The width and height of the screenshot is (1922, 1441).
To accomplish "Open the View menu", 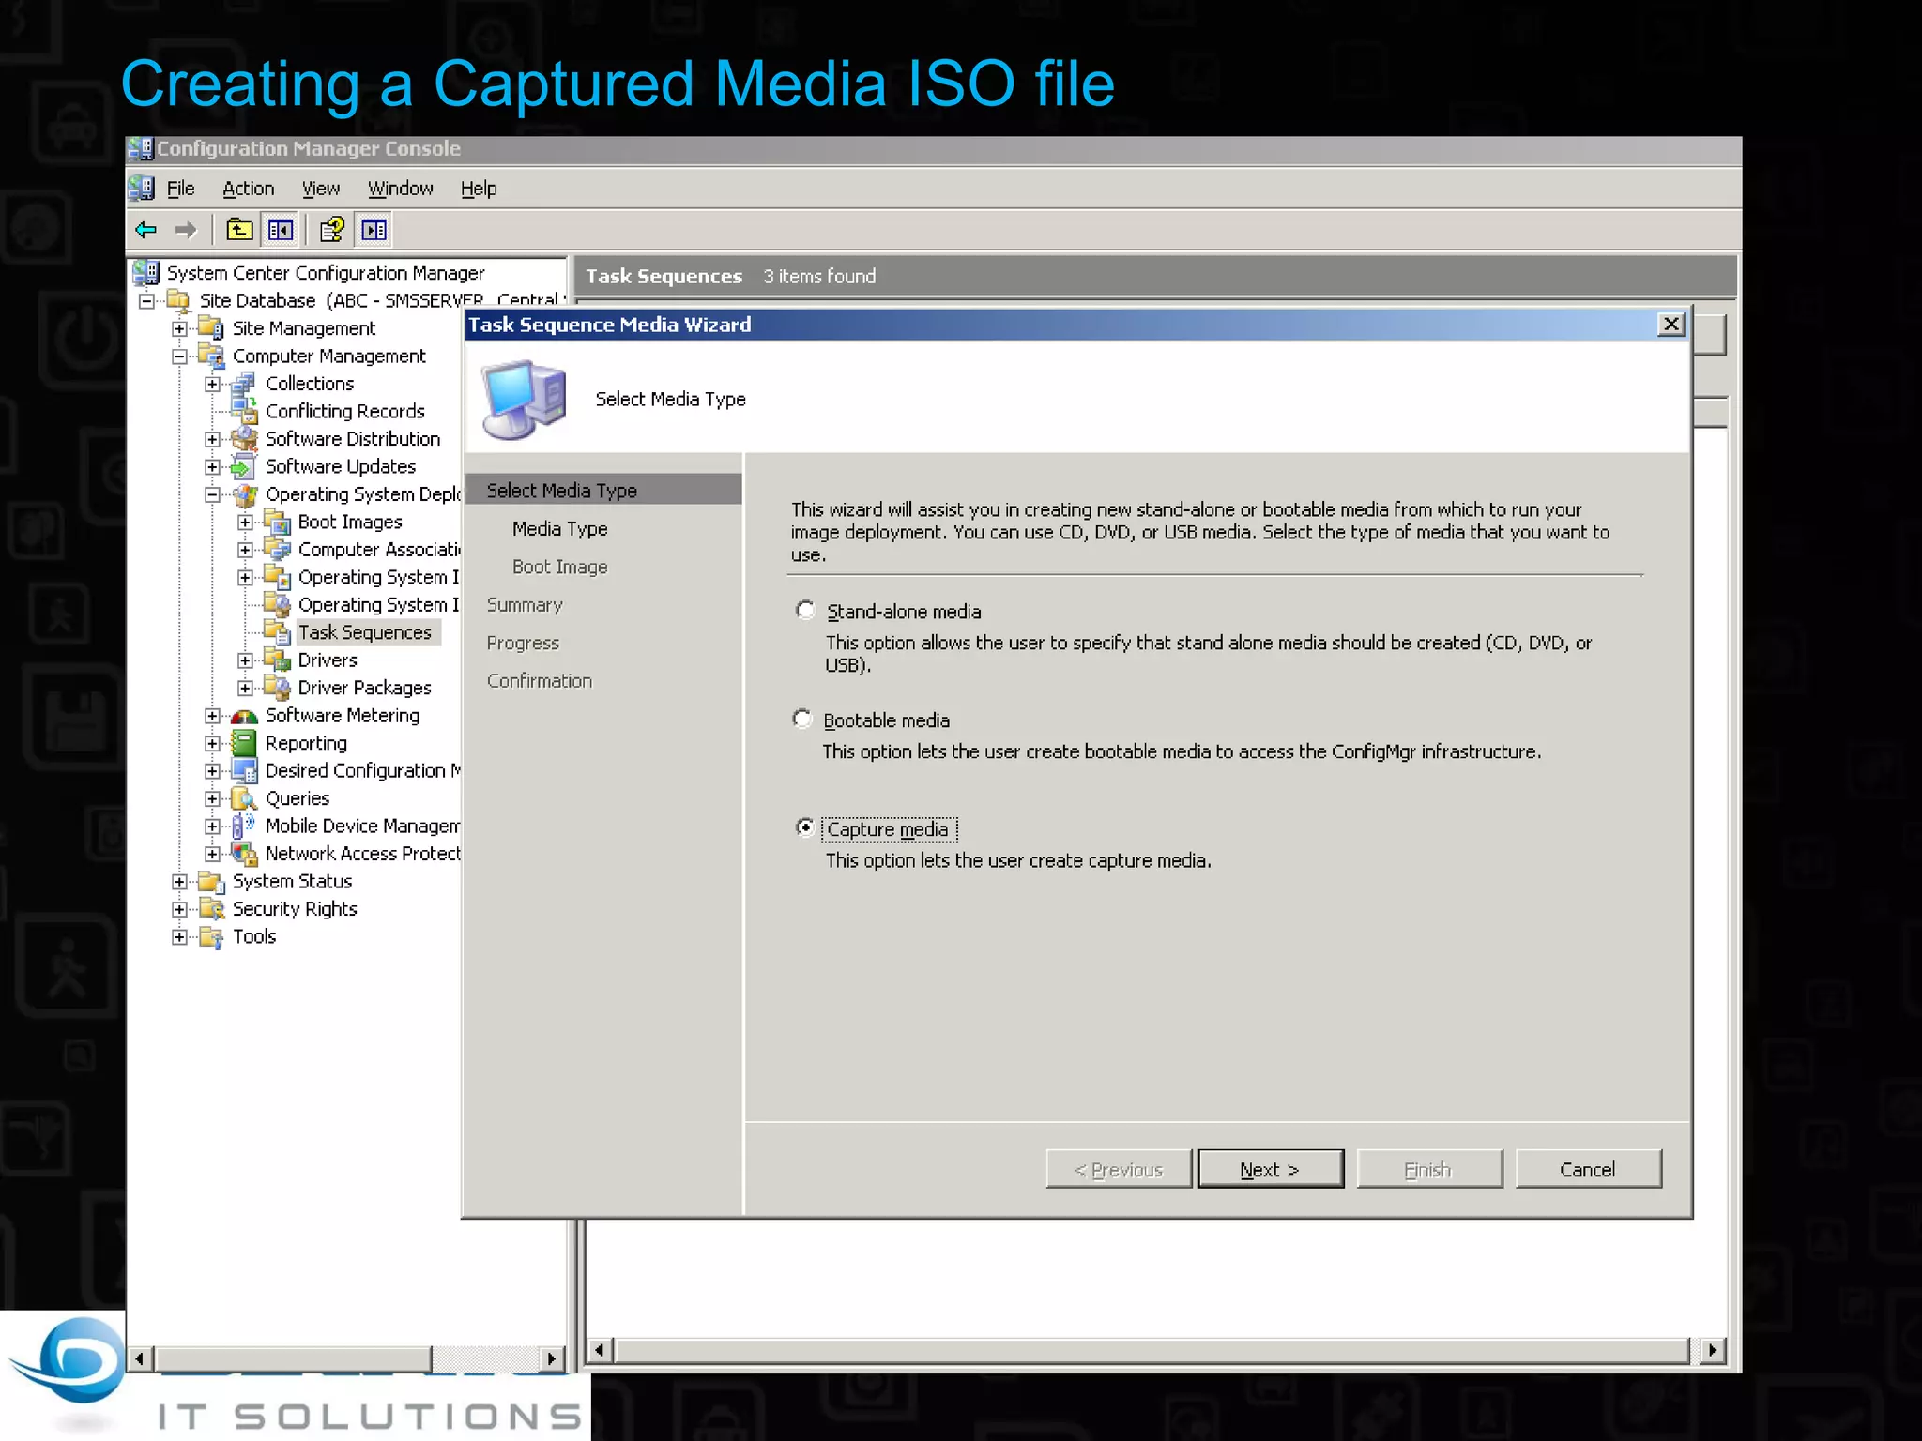I will [320, 189].
